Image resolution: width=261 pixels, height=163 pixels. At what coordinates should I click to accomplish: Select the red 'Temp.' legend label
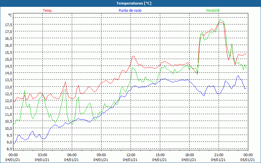pyautogui.click(x=48, y=10)
